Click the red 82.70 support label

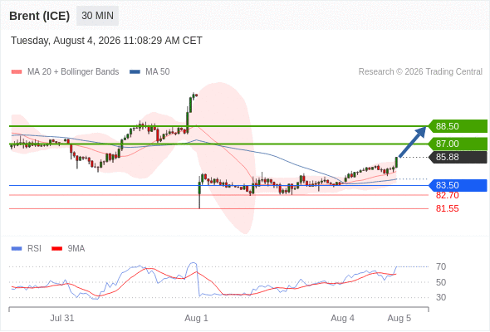click(x=447, y=196)
